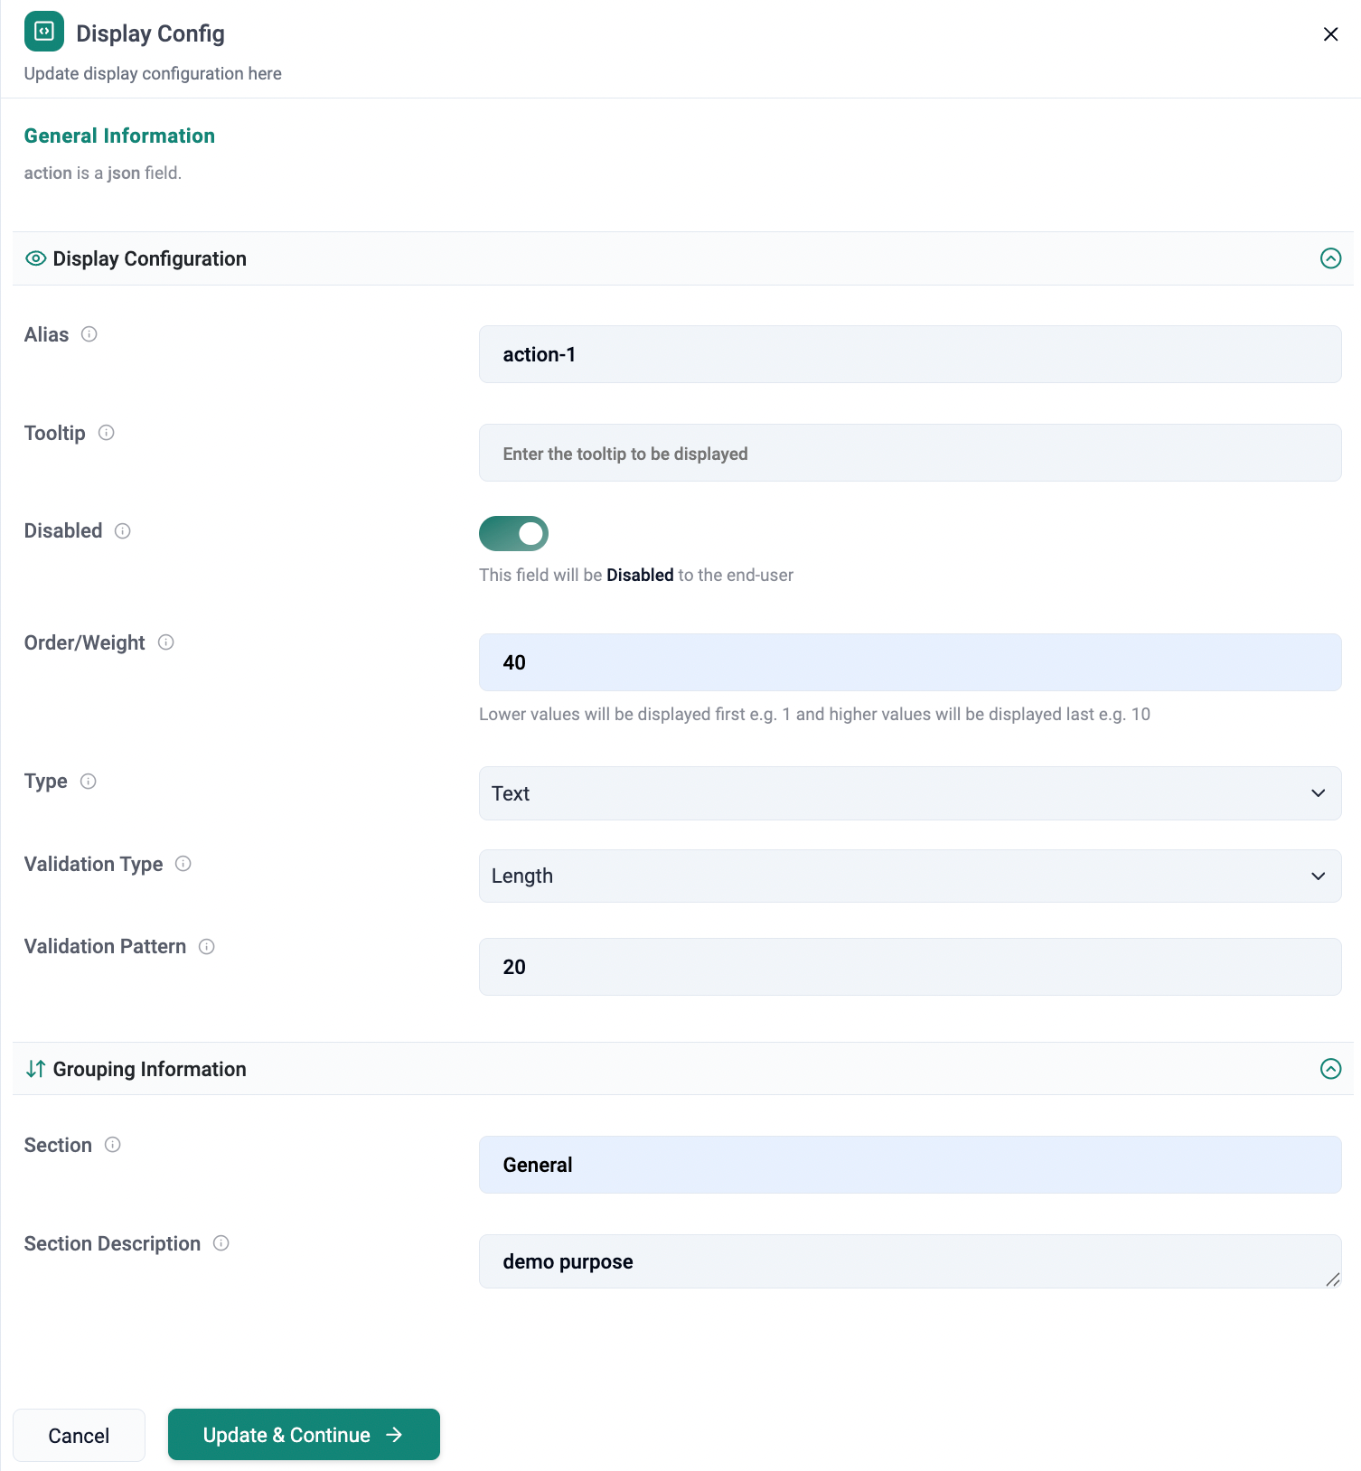Click the Tooltip text input
The width and height of the screenshot is (1361, 1471).
(x=909, y=453)
